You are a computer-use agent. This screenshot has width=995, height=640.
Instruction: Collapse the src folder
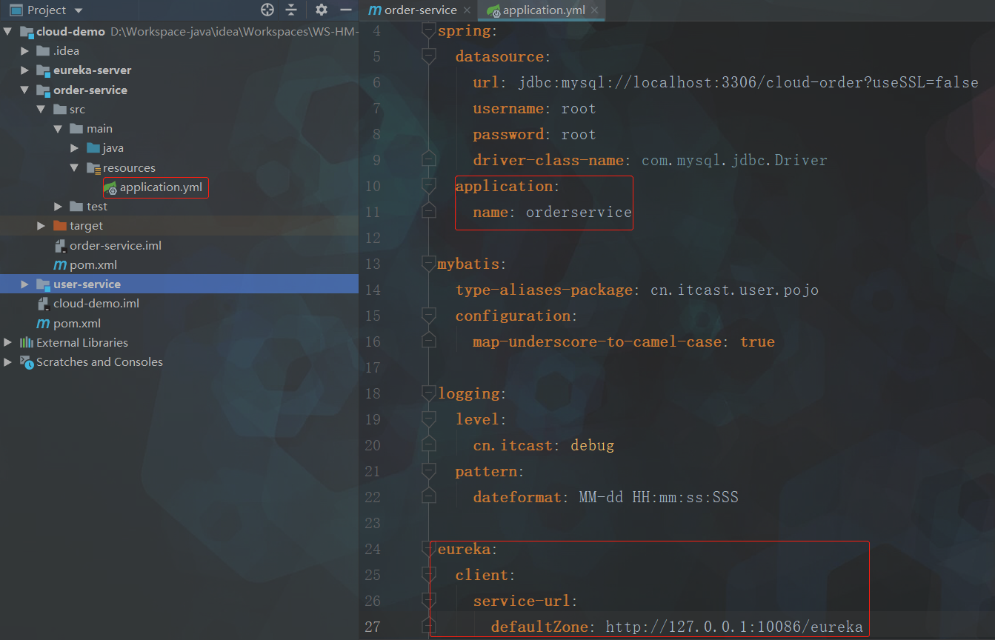(x=41, y=110)
